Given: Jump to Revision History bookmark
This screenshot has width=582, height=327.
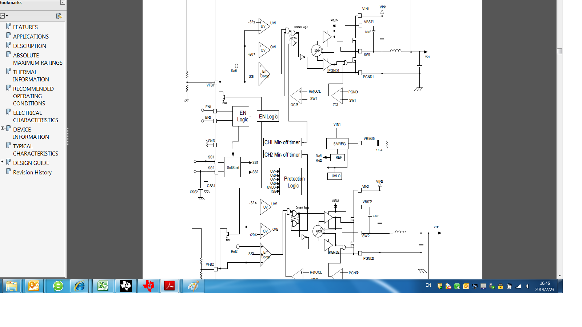Looking at the screenshot, I should [32, 173].
